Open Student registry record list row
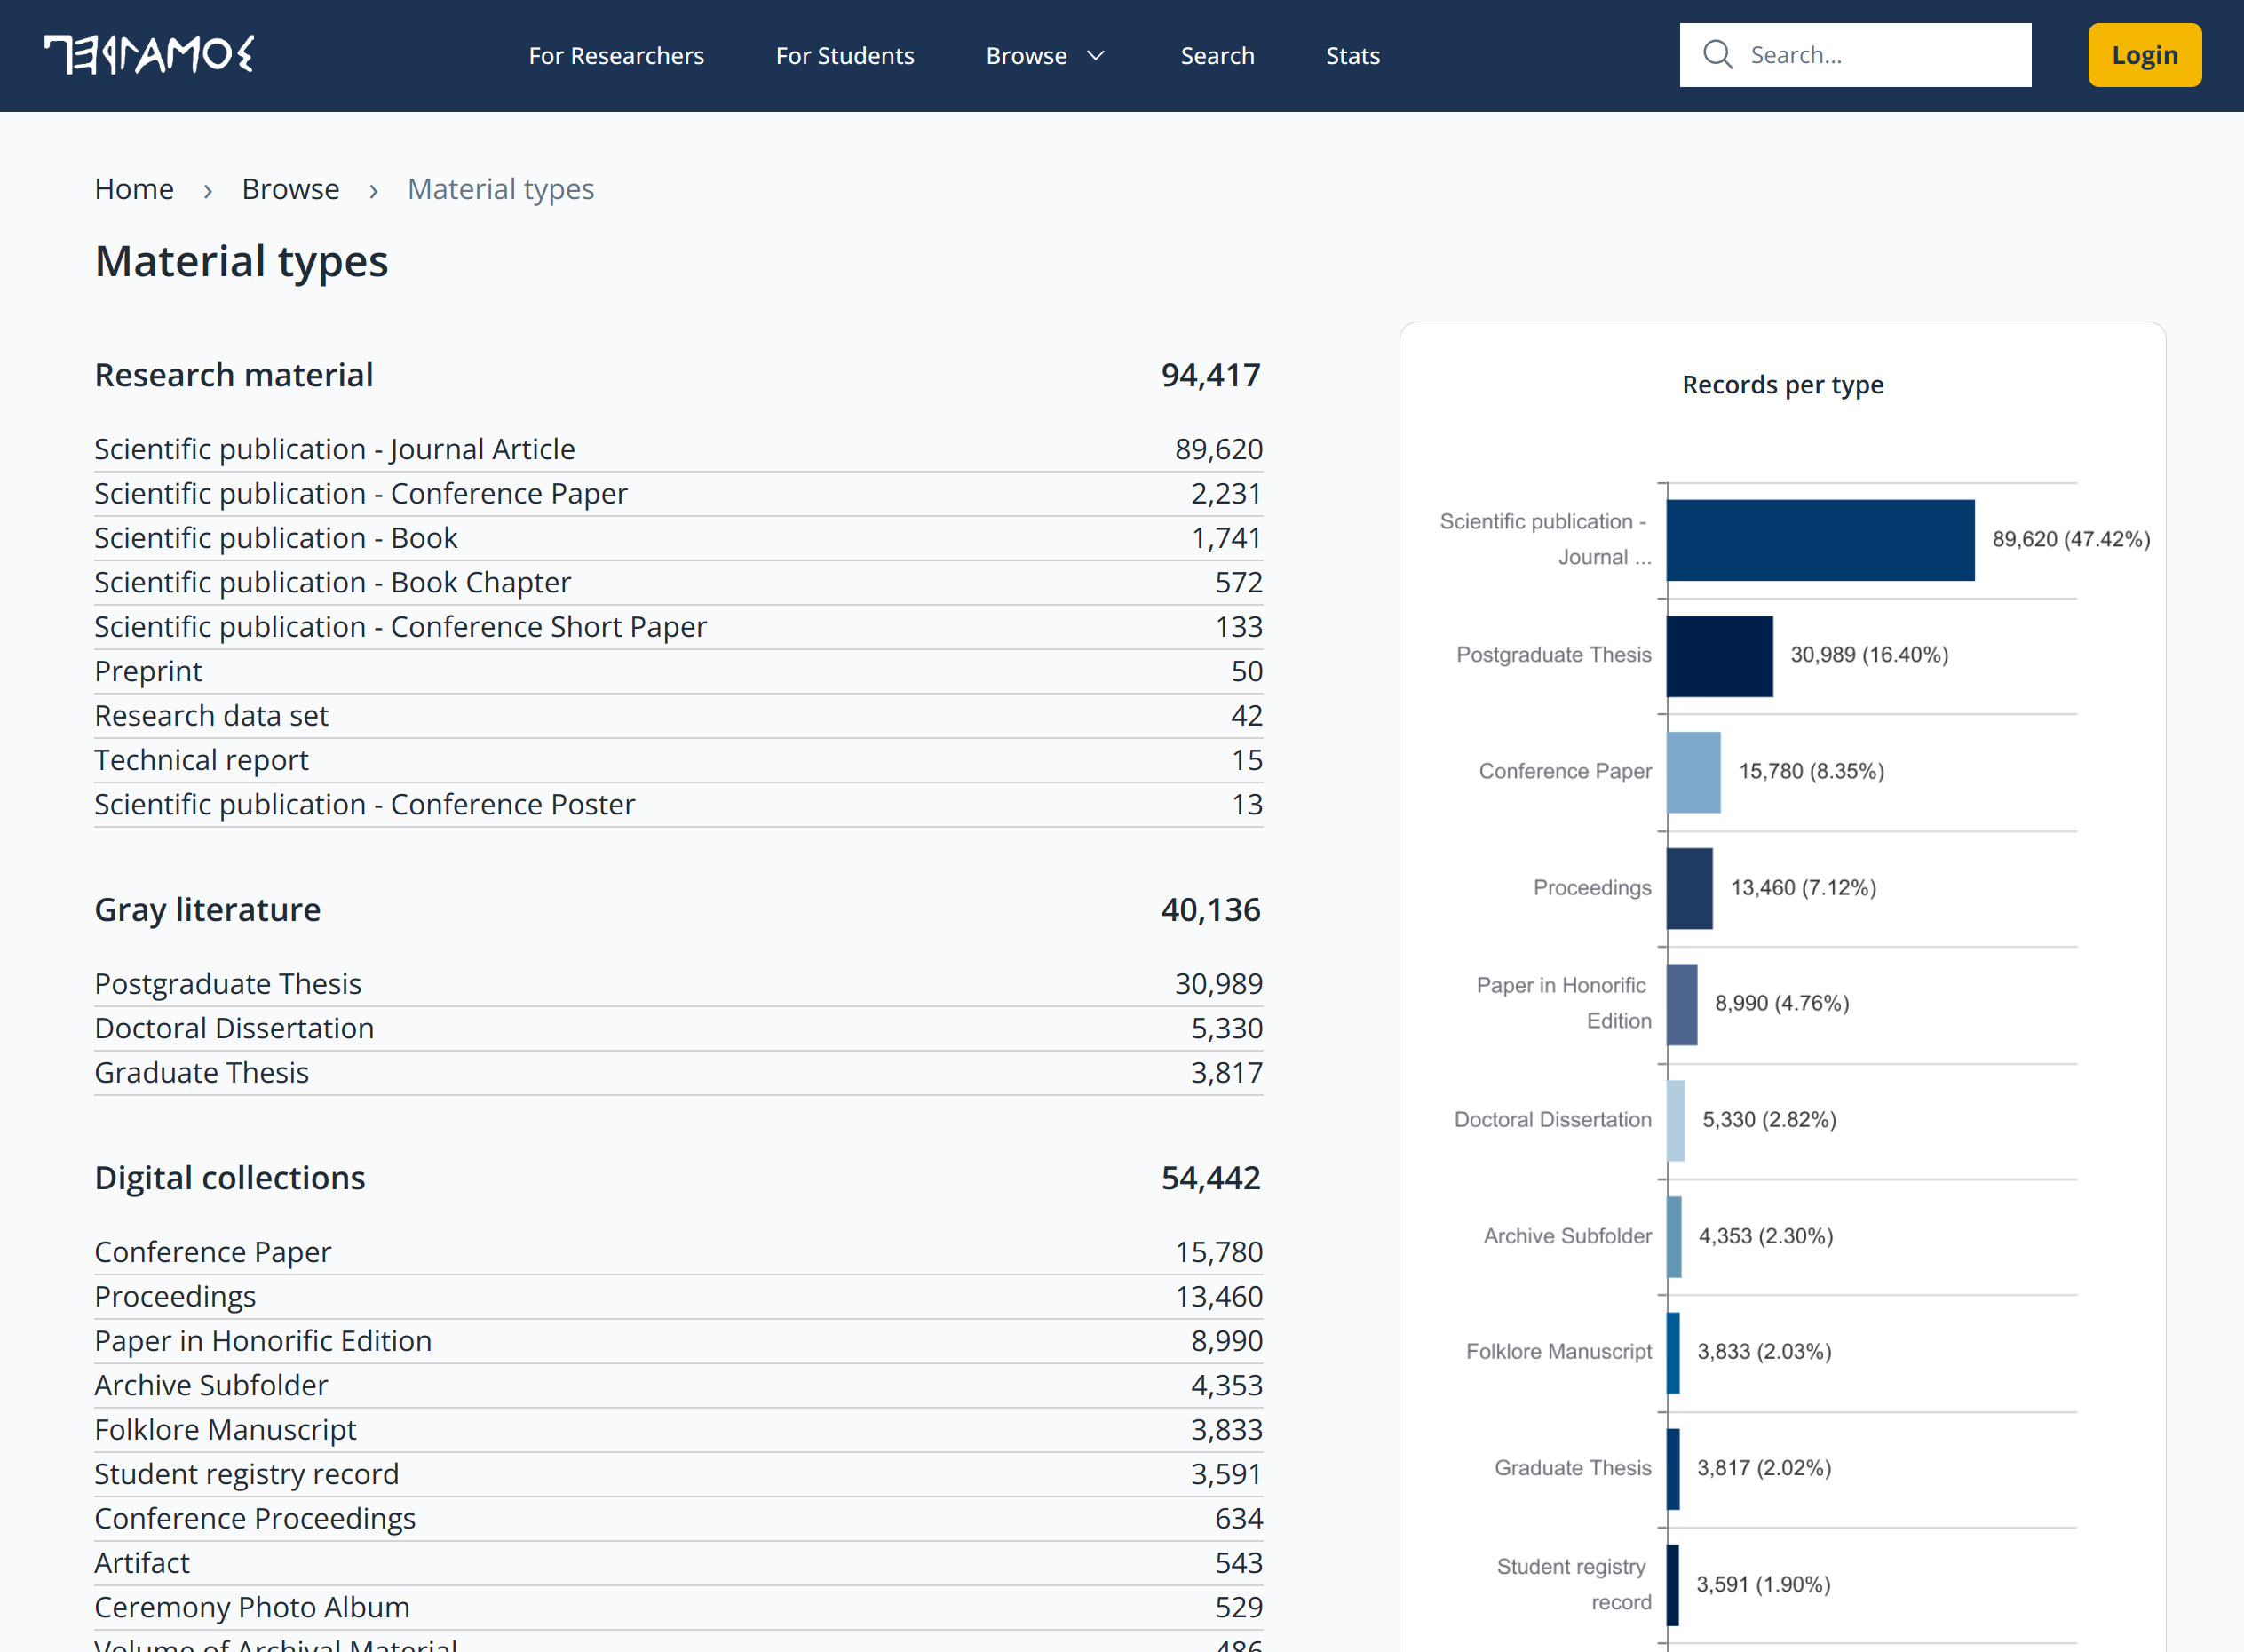 (678, 1474)
